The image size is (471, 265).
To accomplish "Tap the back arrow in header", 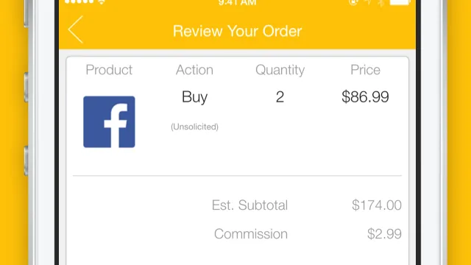I will tap(75, 29).
